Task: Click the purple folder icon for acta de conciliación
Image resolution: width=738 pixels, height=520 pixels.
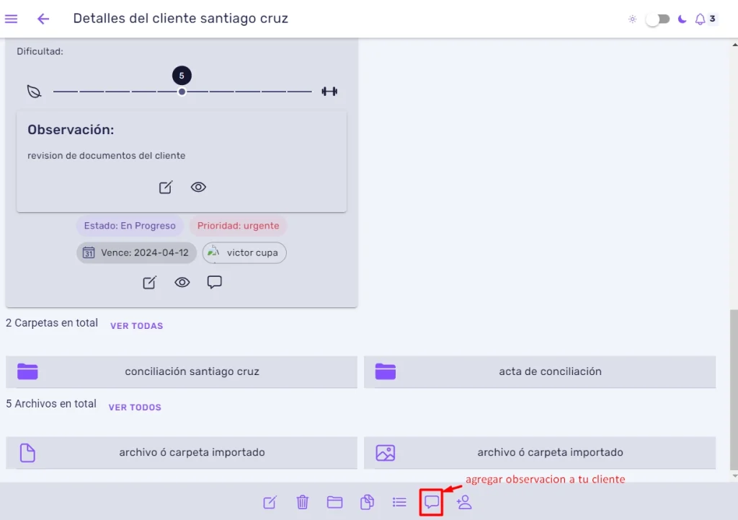Action: tap(386, 371)
